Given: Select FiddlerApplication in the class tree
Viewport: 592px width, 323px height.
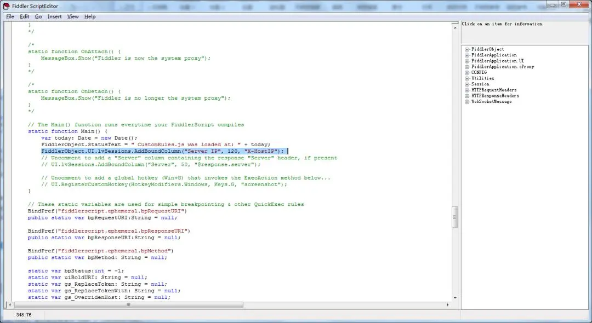Looking at the screenshot, I should click(x=494, y=55).
